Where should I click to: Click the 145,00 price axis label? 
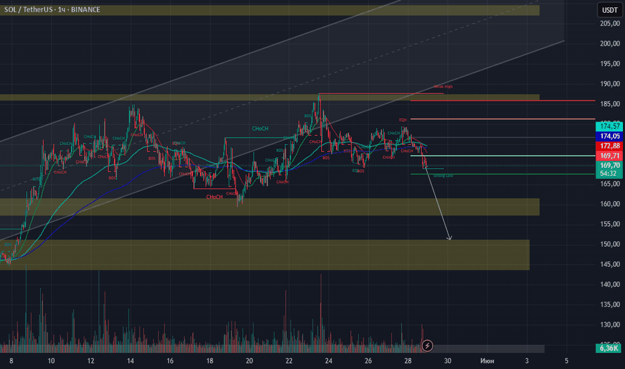pyautogui.click(x=610, y=264)
